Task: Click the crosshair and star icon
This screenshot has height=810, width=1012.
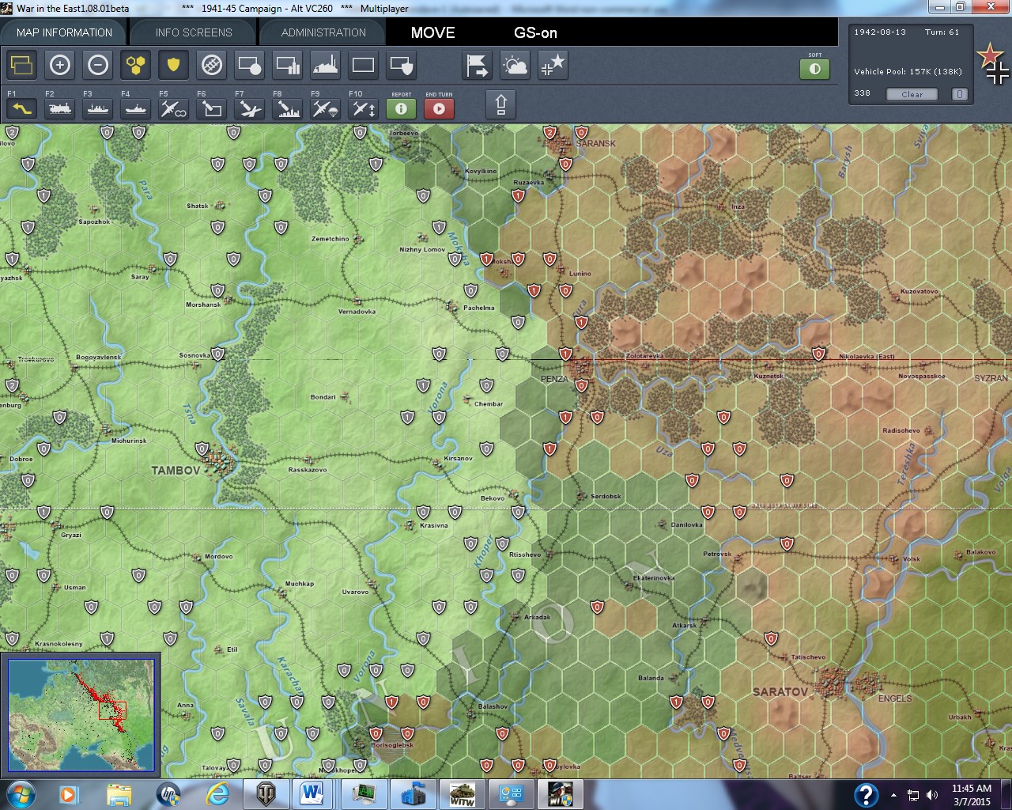Action: 553,65
